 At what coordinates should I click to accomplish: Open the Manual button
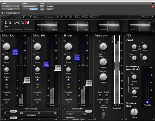145,17
